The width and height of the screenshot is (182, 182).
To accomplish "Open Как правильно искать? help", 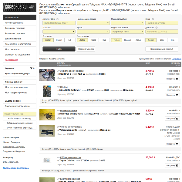I will click(162, 49).
